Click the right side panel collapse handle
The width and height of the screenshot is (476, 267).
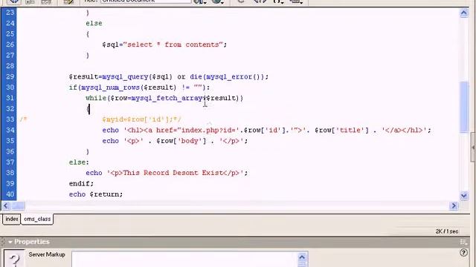[473, 148]
